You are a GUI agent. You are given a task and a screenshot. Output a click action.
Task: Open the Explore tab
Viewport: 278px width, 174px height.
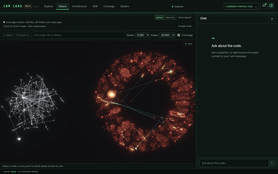[48, 6]
